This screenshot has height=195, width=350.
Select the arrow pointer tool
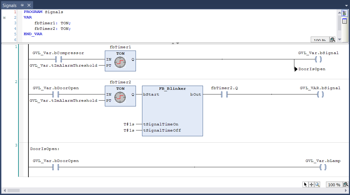305,184
